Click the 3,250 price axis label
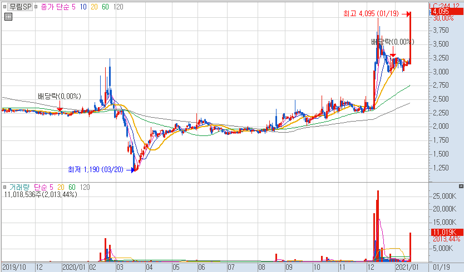This screenshot has width=464, height=272. 441,58
